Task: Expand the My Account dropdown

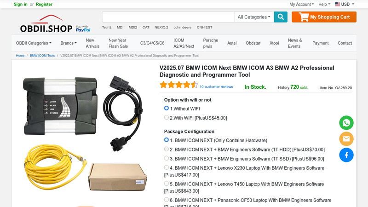Action: click(x=301, y=4)
